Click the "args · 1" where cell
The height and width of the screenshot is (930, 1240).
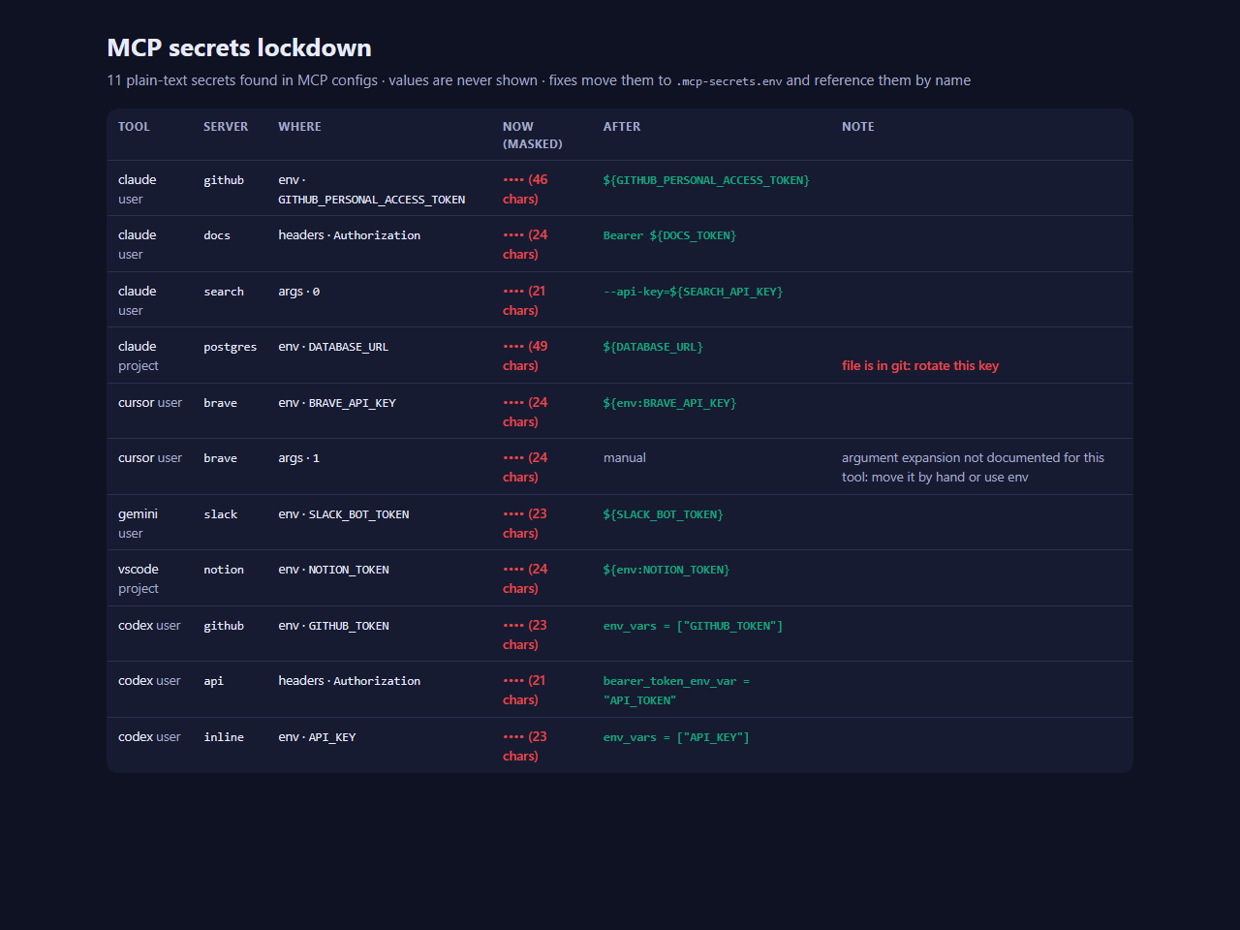point(299,458)
